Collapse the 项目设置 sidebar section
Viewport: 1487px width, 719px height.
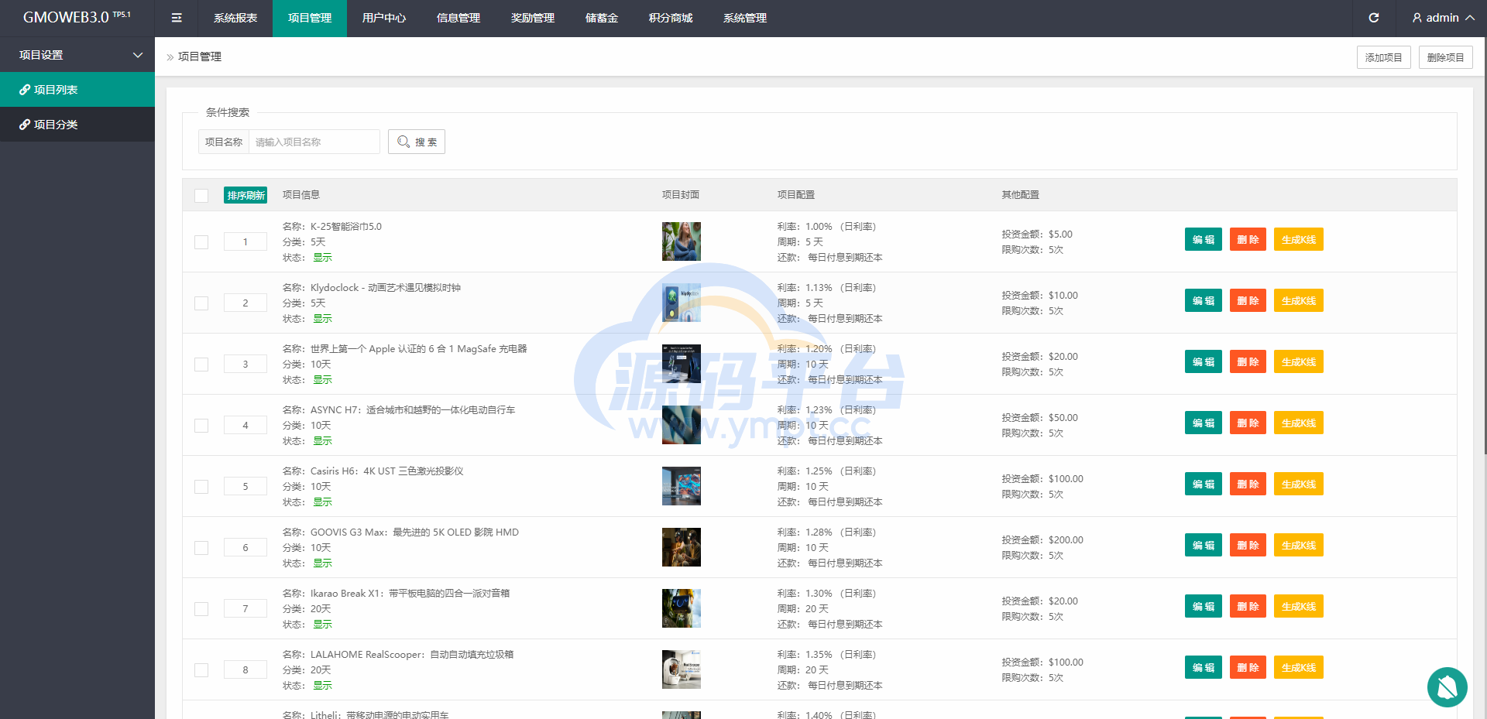[x=77, y=55]
